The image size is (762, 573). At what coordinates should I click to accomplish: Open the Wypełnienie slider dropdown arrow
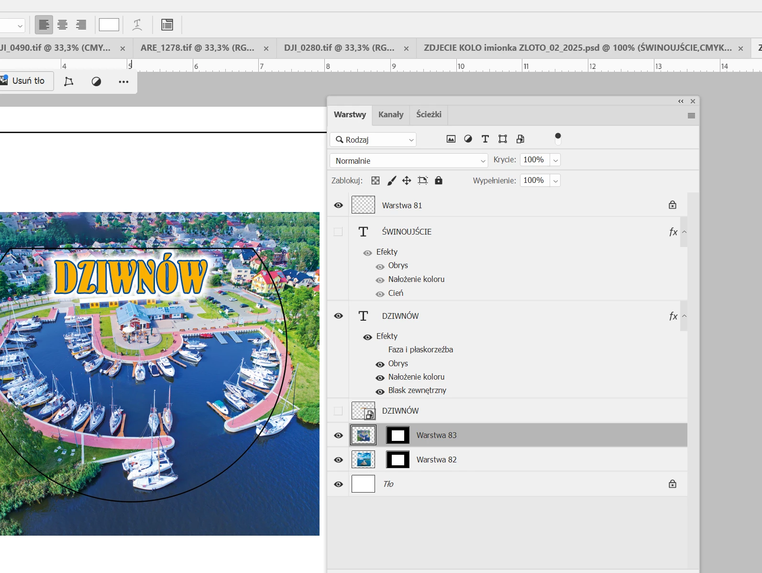click(555, 181)
